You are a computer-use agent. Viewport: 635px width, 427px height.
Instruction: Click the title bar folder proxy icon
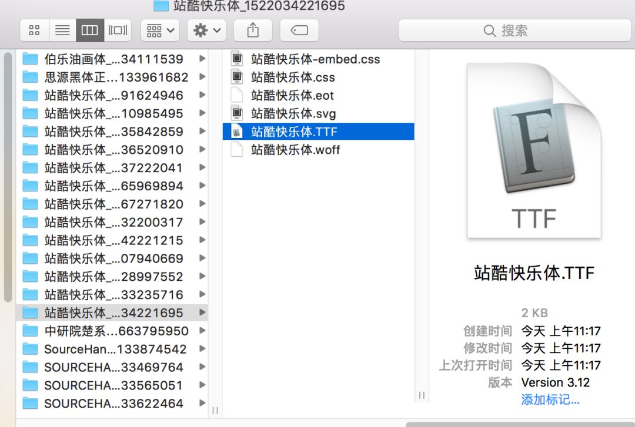[x=161, y=5]
